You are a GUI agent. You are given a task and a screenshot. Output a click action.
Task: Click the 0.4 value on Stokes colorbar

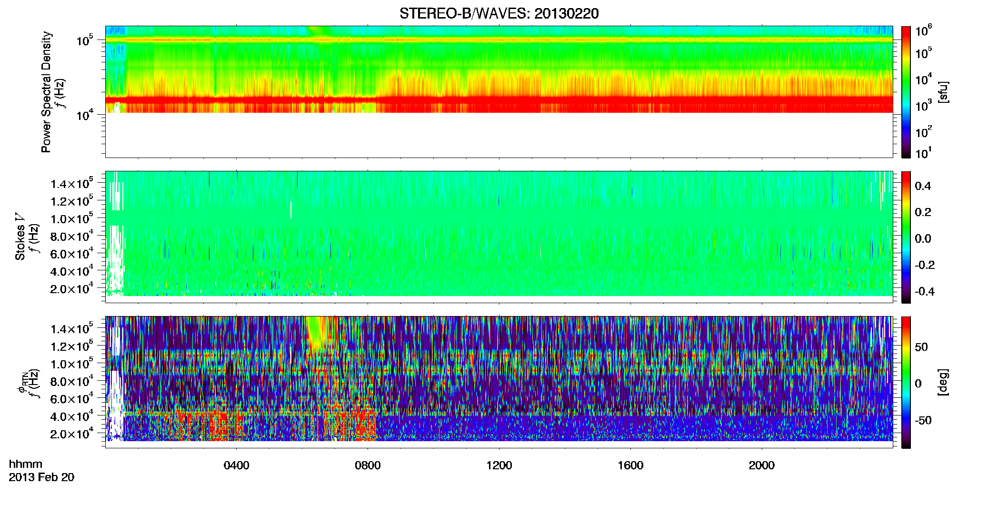(x=923, y=186)
